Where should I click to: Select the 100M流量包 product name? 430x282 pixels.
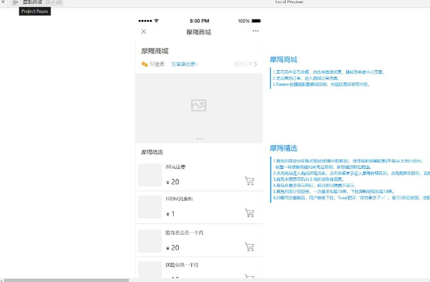pyautogui.click(x=179, y=199)
